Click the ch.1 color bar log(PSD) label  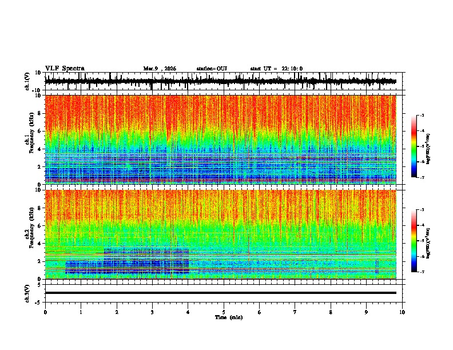pyautogui.click(x=428, y=149)
